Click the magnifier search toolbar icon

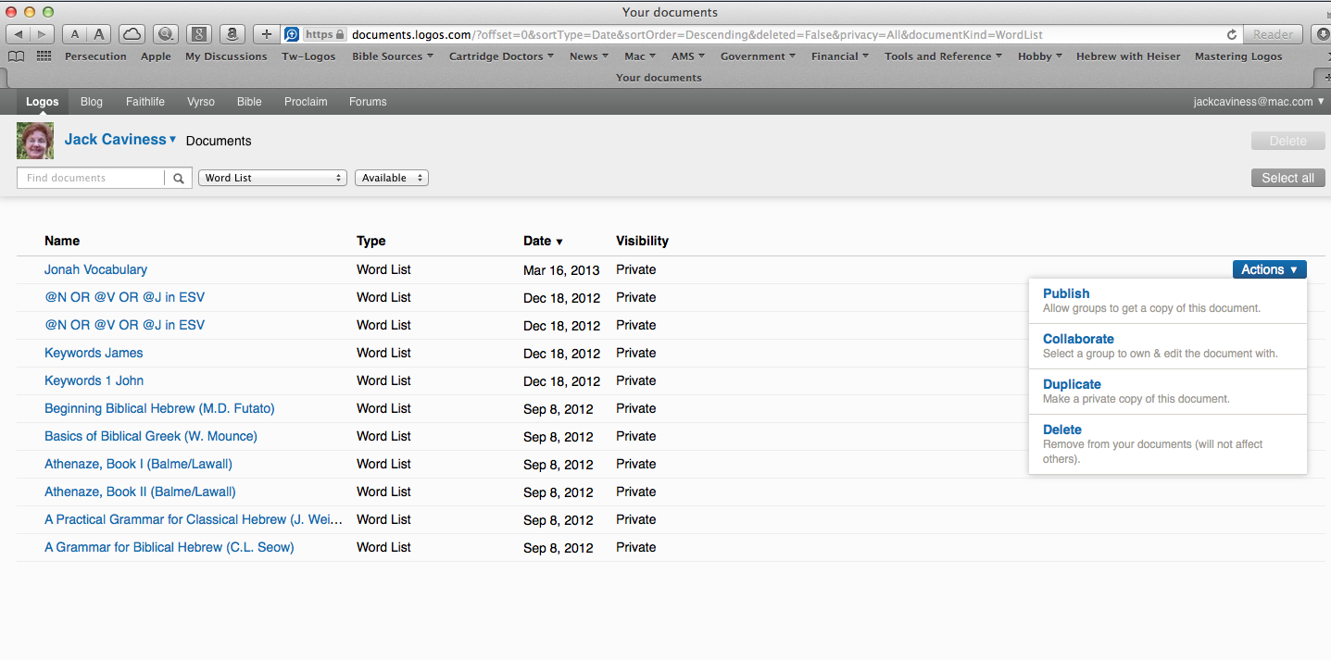pos(166,34)
